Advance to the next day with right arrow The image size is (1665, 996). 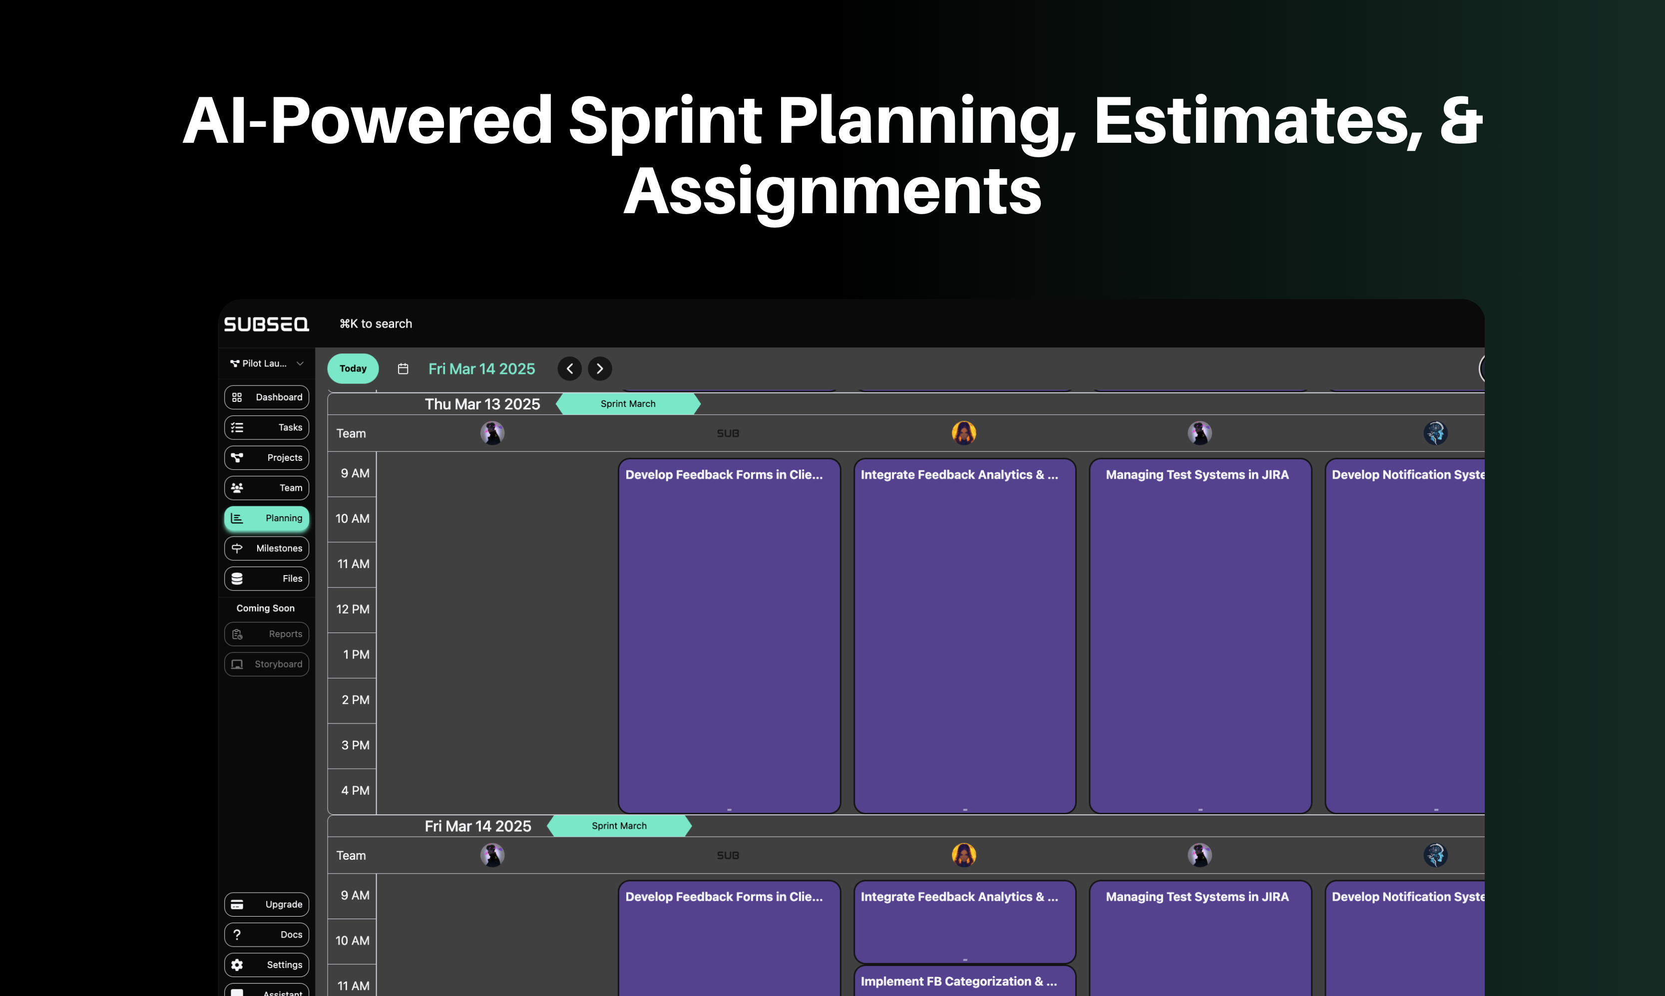tap(600, 368)
